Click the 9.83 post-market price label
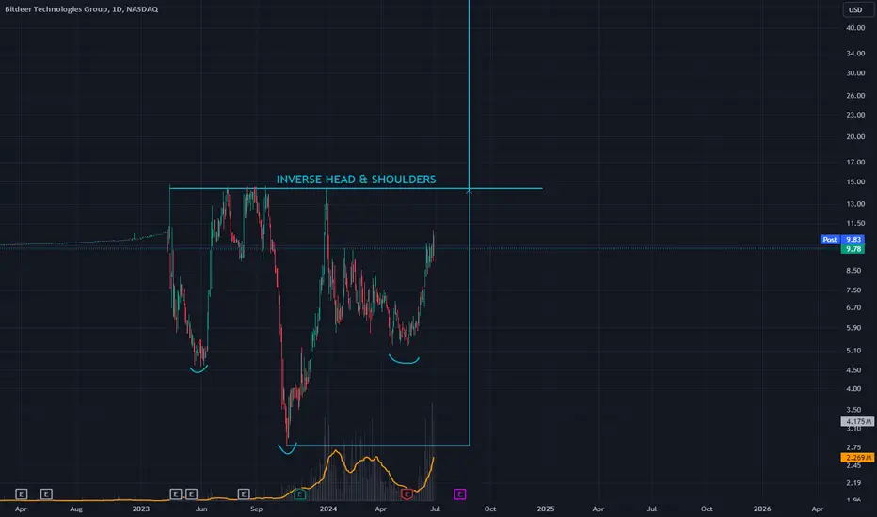 pos(853,239)
